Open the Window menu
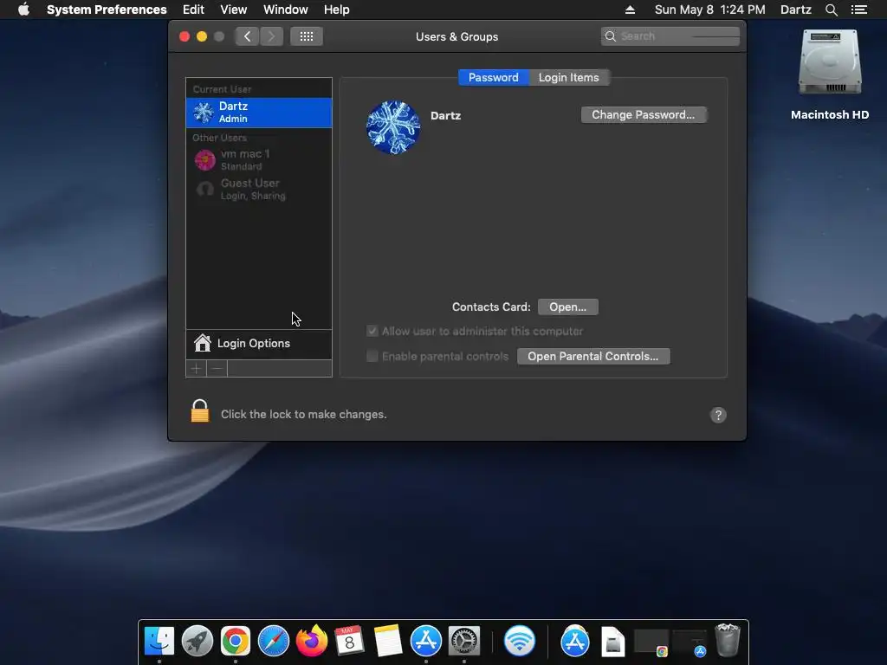887x665 pixels. click(x=286, y=10)
